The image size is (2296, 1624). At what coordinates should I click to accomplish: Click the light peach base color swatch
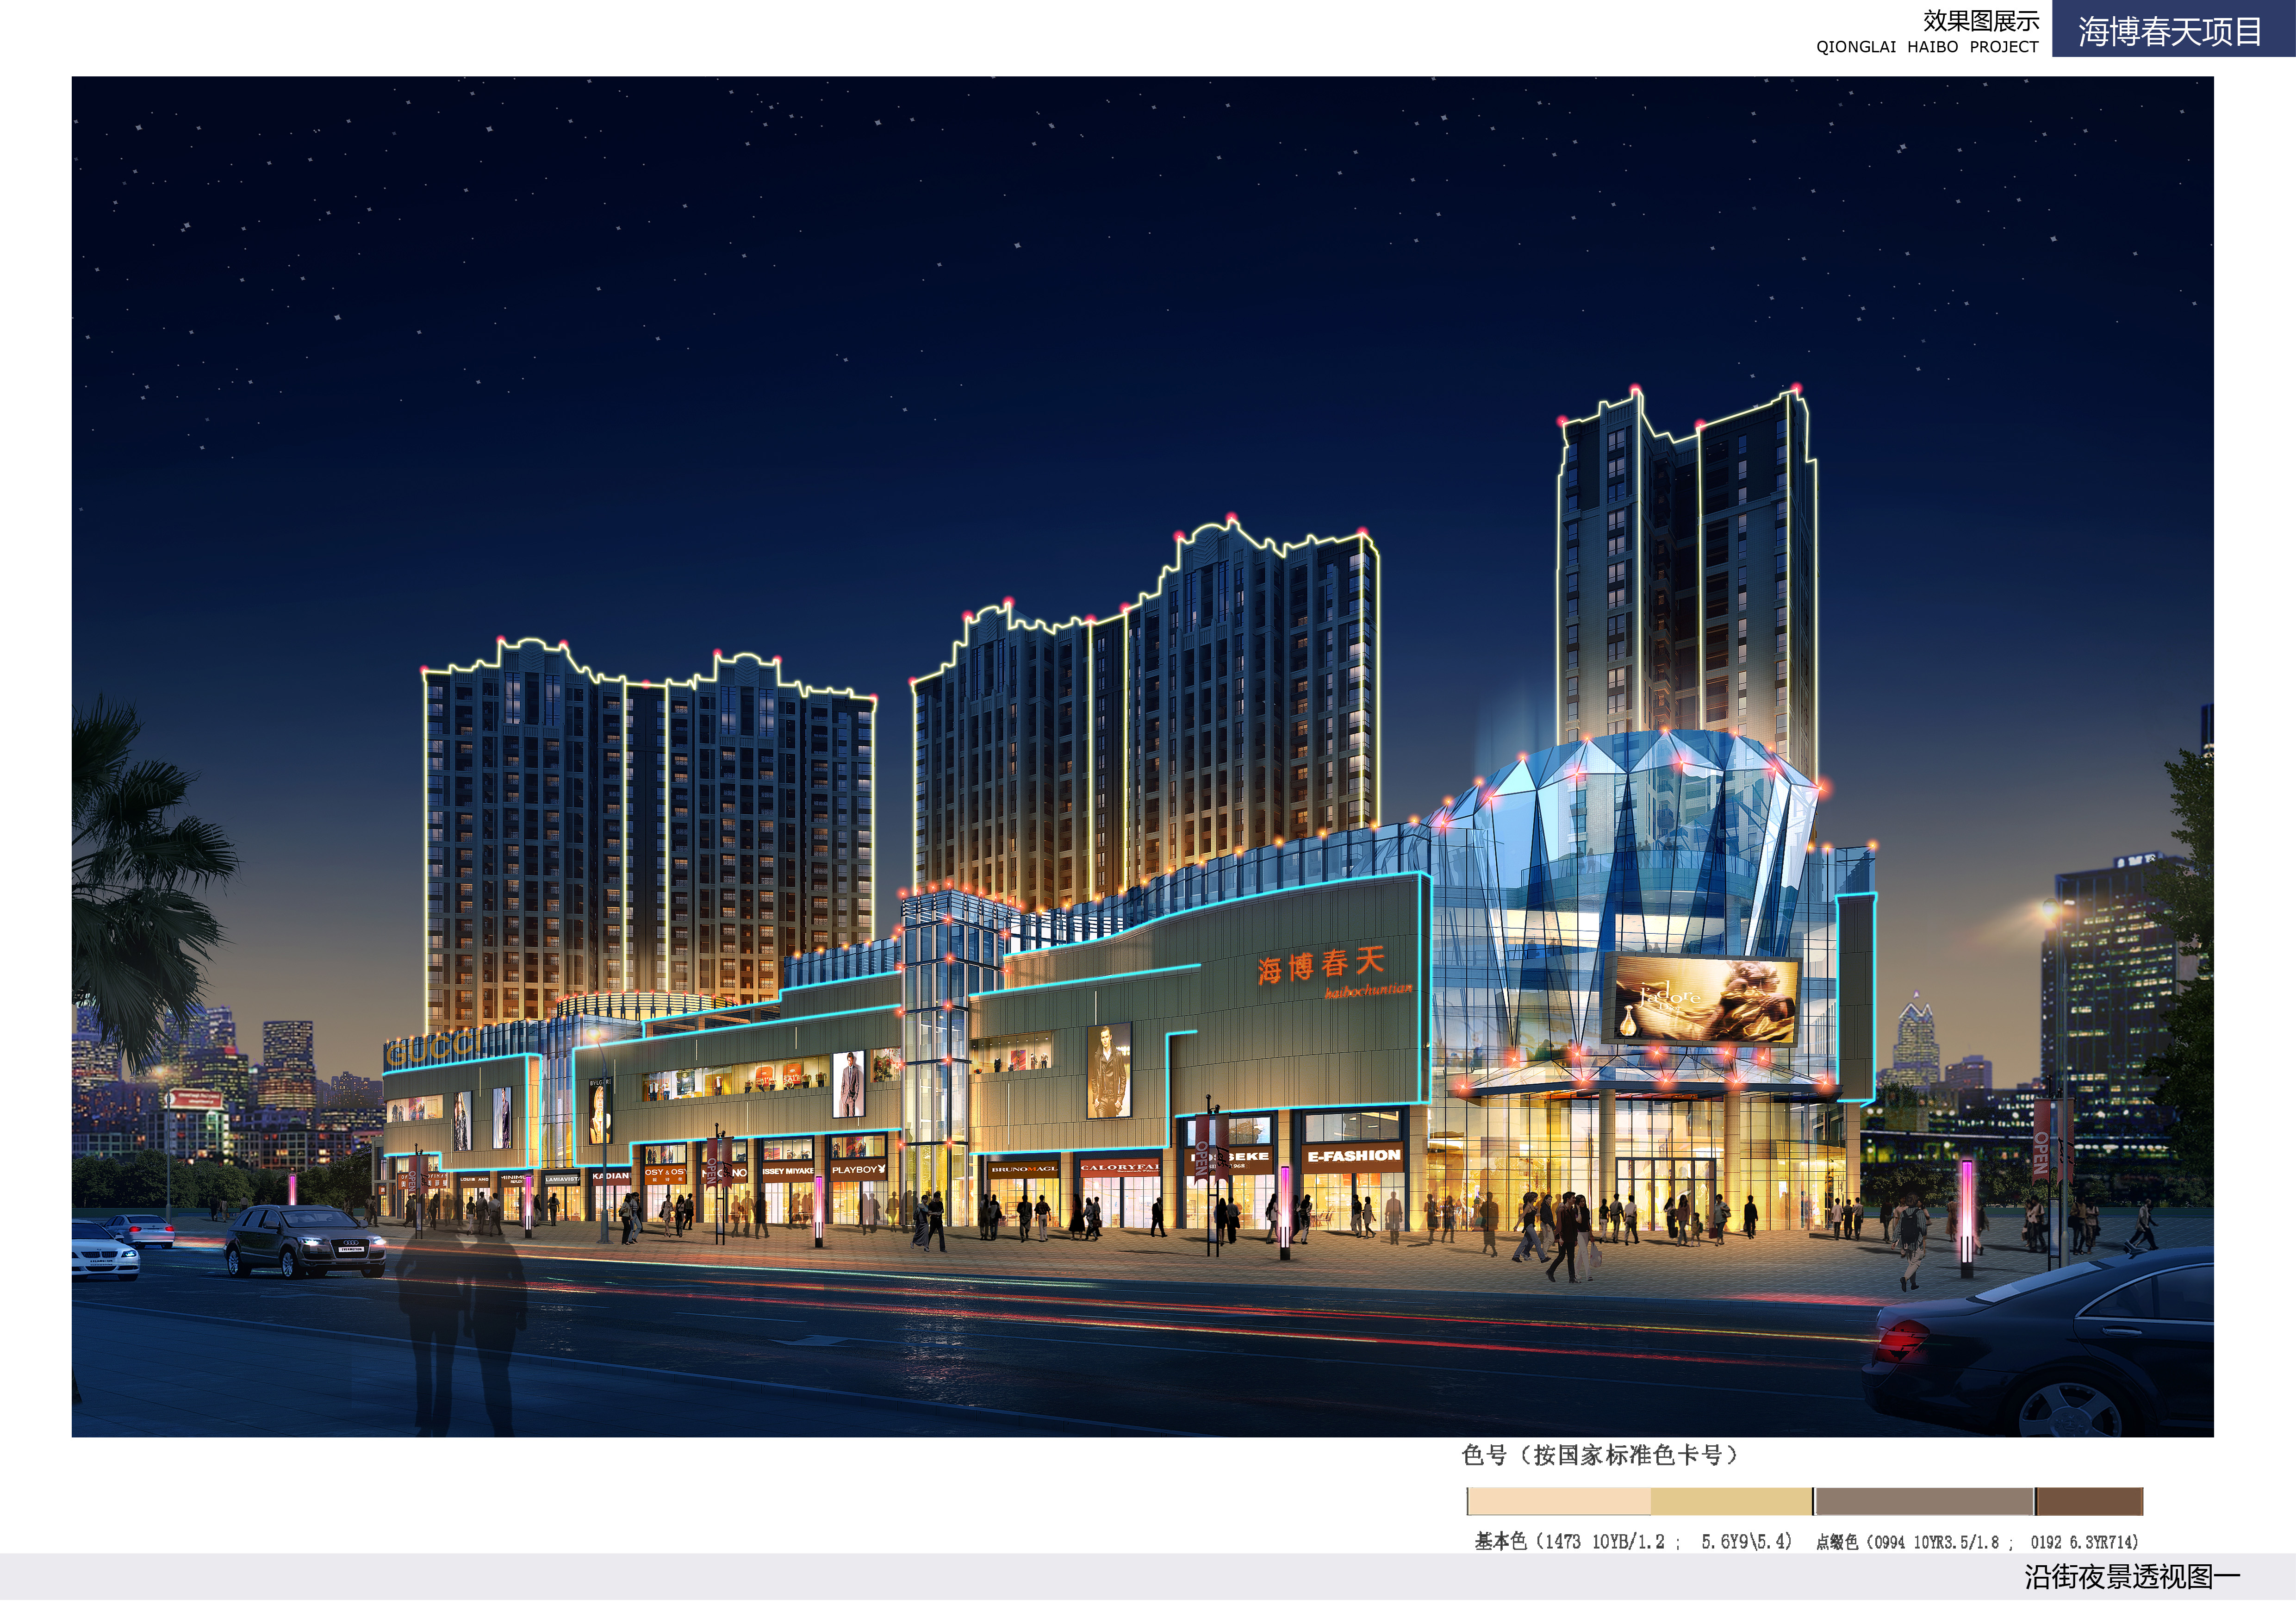tap(1559, 1501)
